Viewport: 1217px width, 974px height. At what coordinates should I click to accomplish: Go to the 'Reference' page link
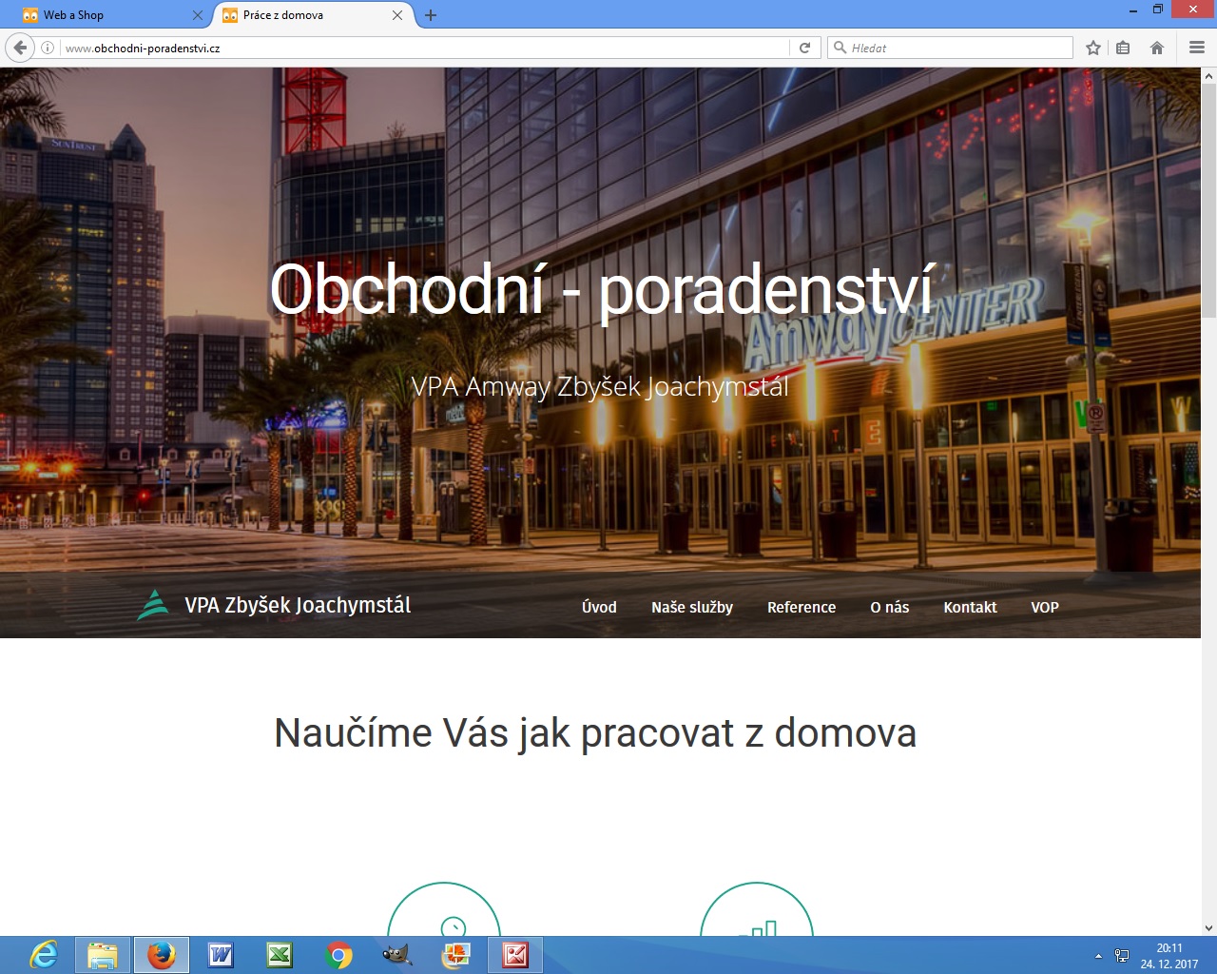[801, 607]
